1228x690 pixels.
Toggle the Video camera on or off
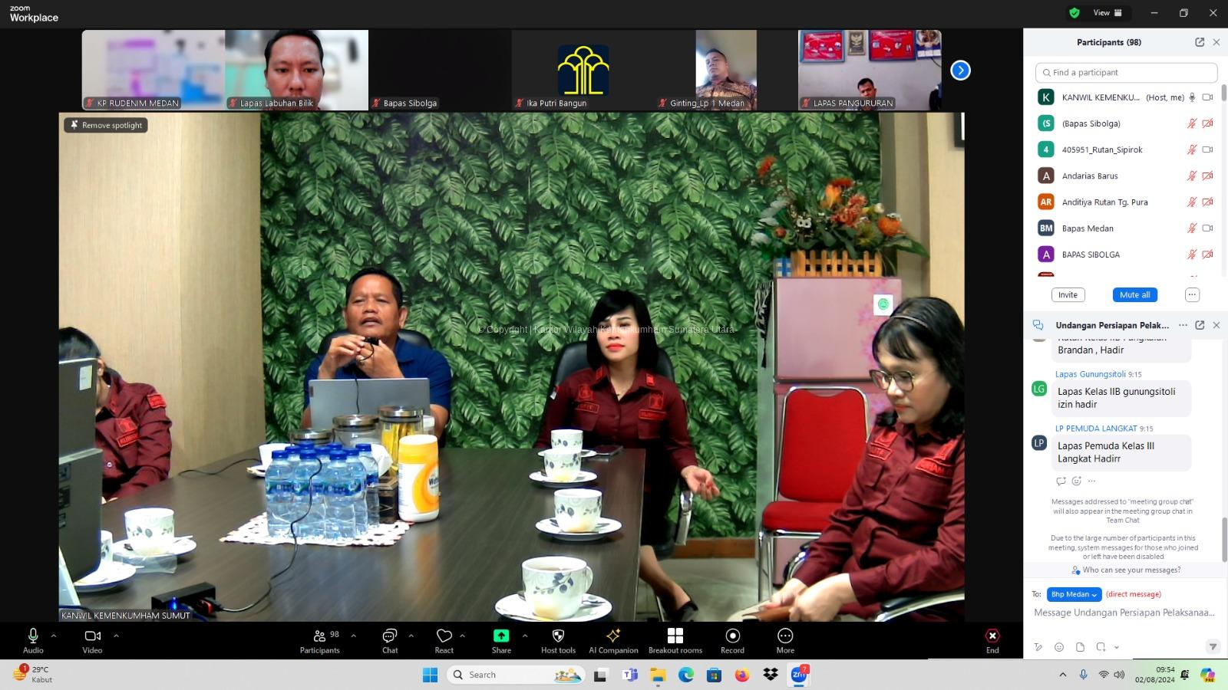(92, 636)
